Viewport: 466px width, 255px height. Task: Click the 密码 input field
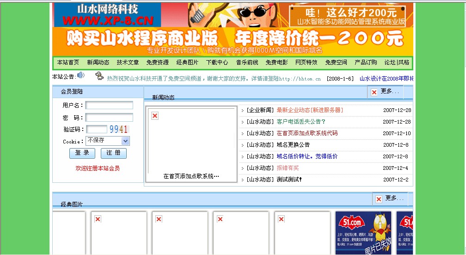pos(109,118)
